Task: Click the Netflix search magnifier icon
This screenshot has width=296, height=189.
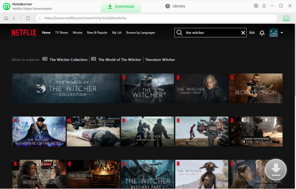Action: 179,33
